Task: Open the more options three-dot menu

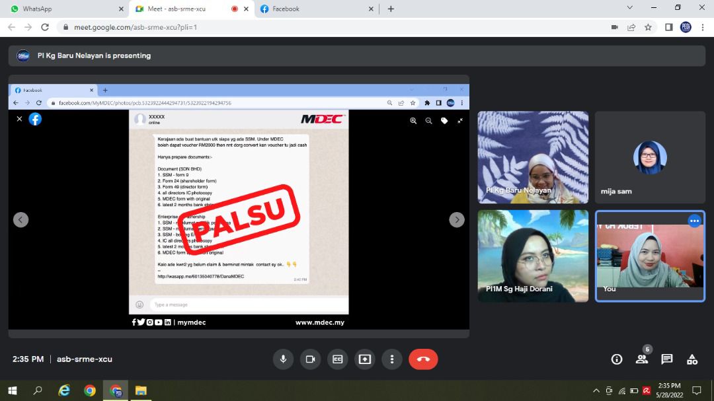Action: (x=392, y=359)
